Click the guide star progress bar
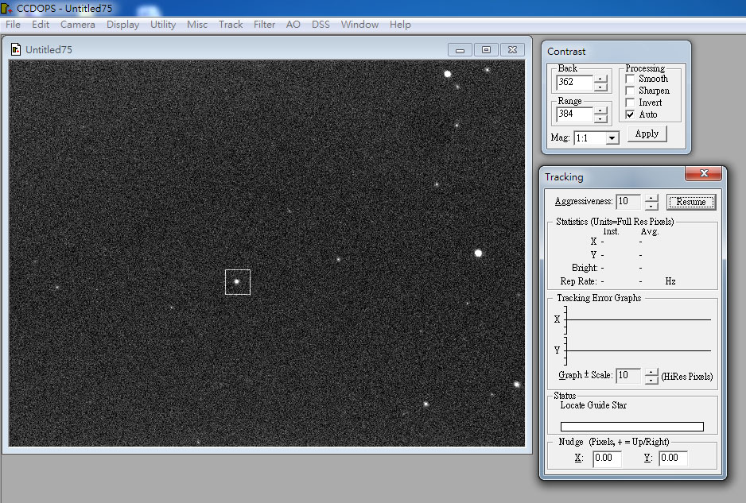This screenshot has height=503, width=746. tap(631, 427)
